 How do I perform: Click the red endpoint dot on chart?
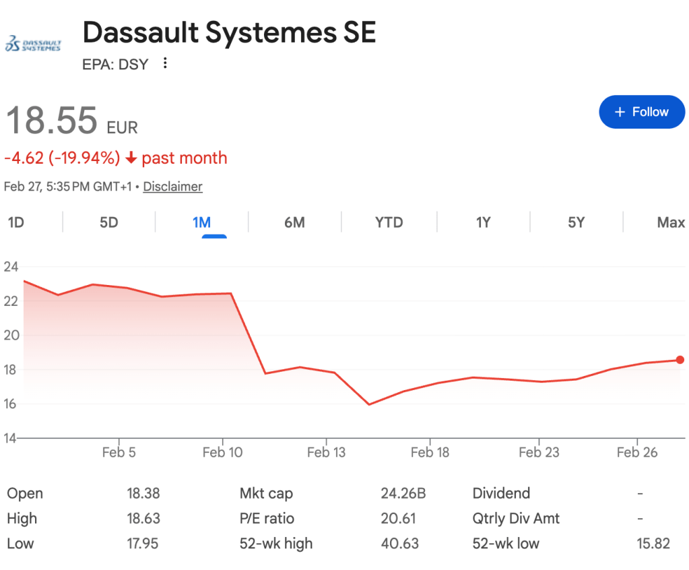pyautogui.click(x=680, y=360)
